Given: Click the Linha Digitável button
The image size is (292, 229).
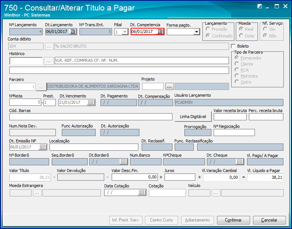Looking at the screenshot, I should [x=193, y=117].
